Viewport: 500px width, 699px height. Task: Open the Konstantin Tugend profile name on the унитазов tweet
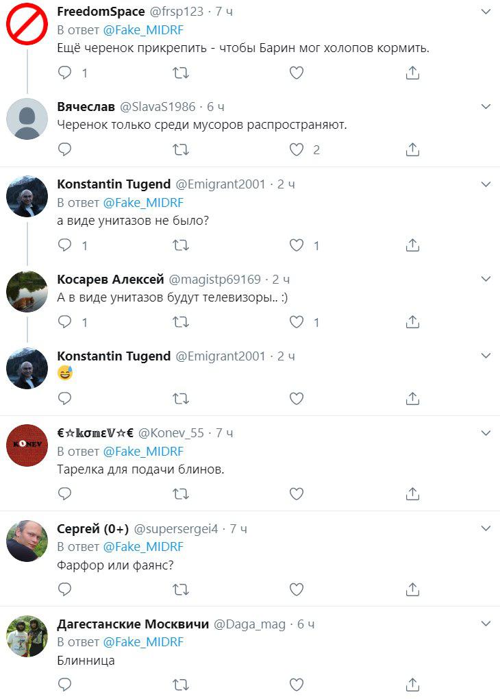(114, 184)
